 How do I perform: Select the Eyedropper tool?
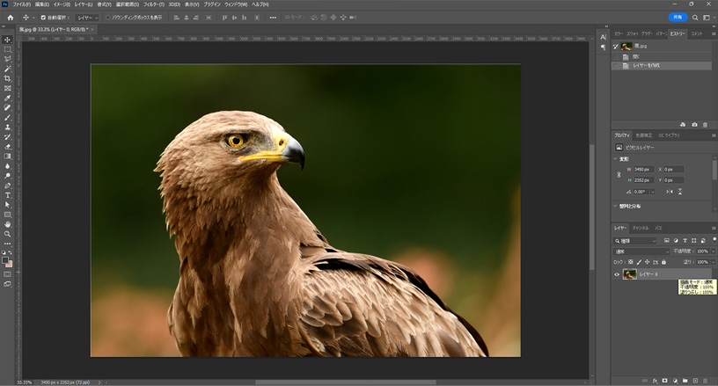tap(7, 98)
